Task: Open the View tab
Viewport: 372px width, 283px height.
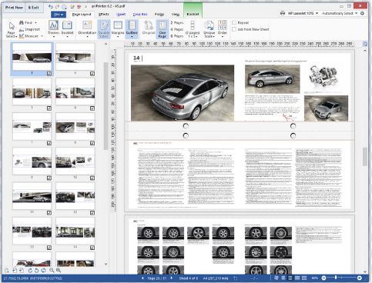Action: pyautogui.click(x=176, y=15)
